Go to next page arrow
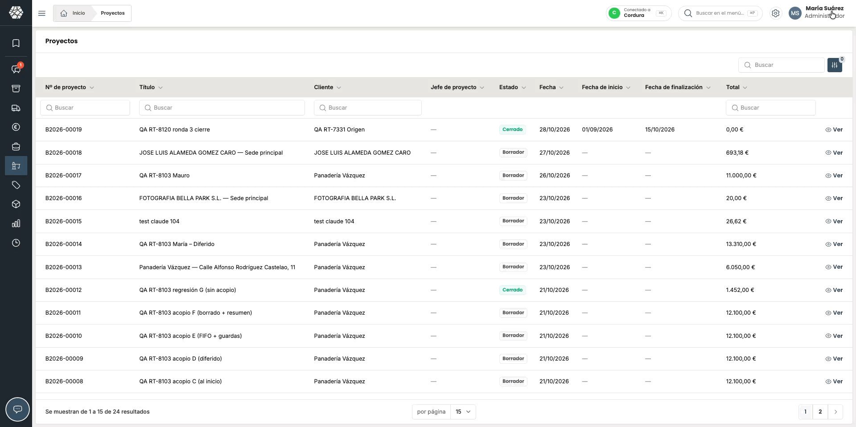856x427 pixels. pos(835,412)
